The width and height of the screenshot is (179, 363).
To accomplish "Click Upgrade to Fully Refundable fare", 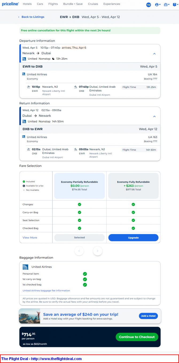I will [133, 238].
